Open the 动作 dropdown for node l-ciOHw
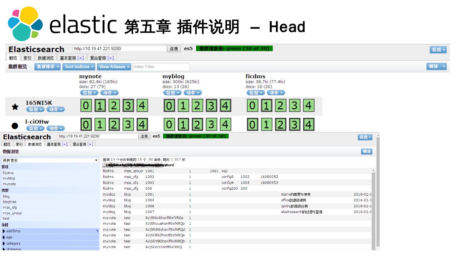This screenshot has width=456, height=256. tap(56, 128)
